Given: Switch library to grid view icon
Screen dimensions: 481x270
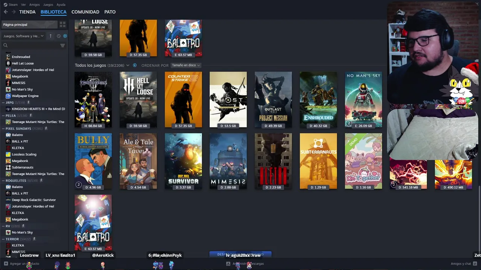Looking at the screenshot, I should point(62,24).
